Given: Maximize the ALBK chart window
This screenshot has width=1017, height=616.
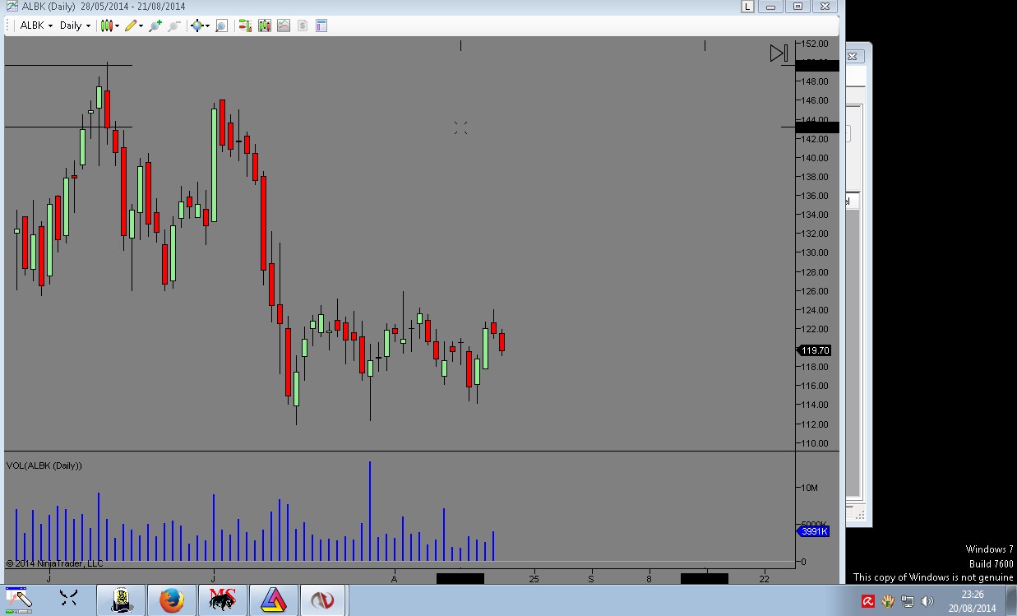Looking at the screenshot, I should (797, 7).
